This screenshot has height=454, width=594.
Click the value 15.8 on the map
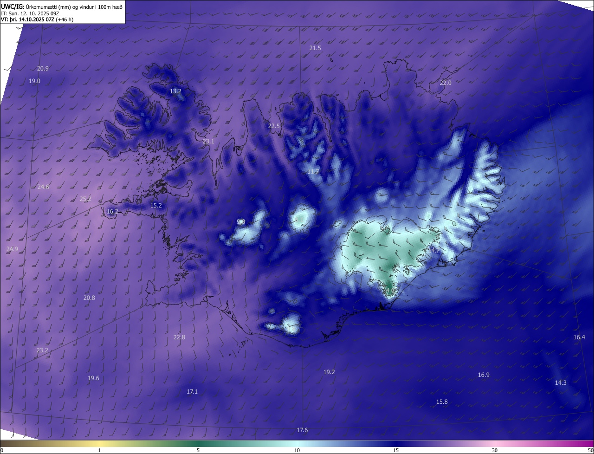click(442, 402)
